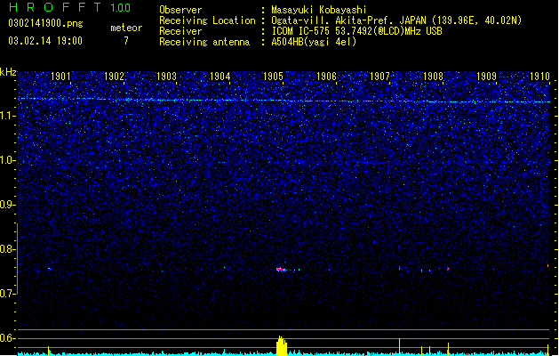Click the 1903 time axis label
The image size is (559, 356).
(167, 77)
